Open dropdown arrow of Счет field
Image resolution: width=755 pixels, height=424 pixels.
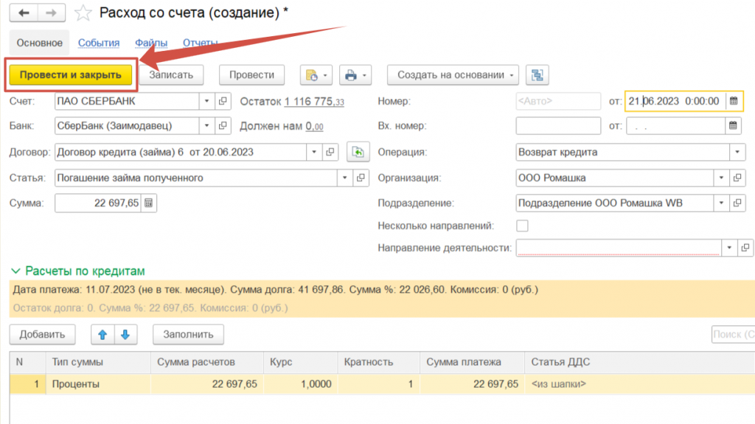point(206,101)
